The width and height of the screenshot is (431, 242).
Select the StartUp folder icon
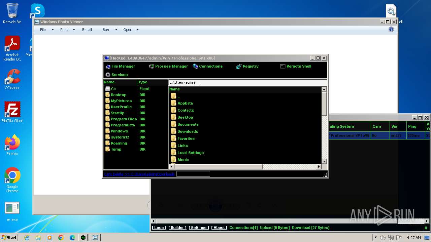108,113
